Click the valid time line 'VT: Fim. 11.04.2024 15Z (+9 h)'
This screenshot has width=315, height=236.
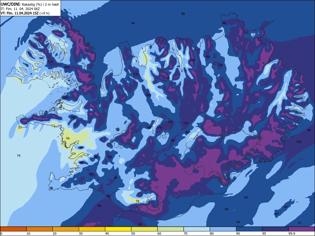coord(25,13)
